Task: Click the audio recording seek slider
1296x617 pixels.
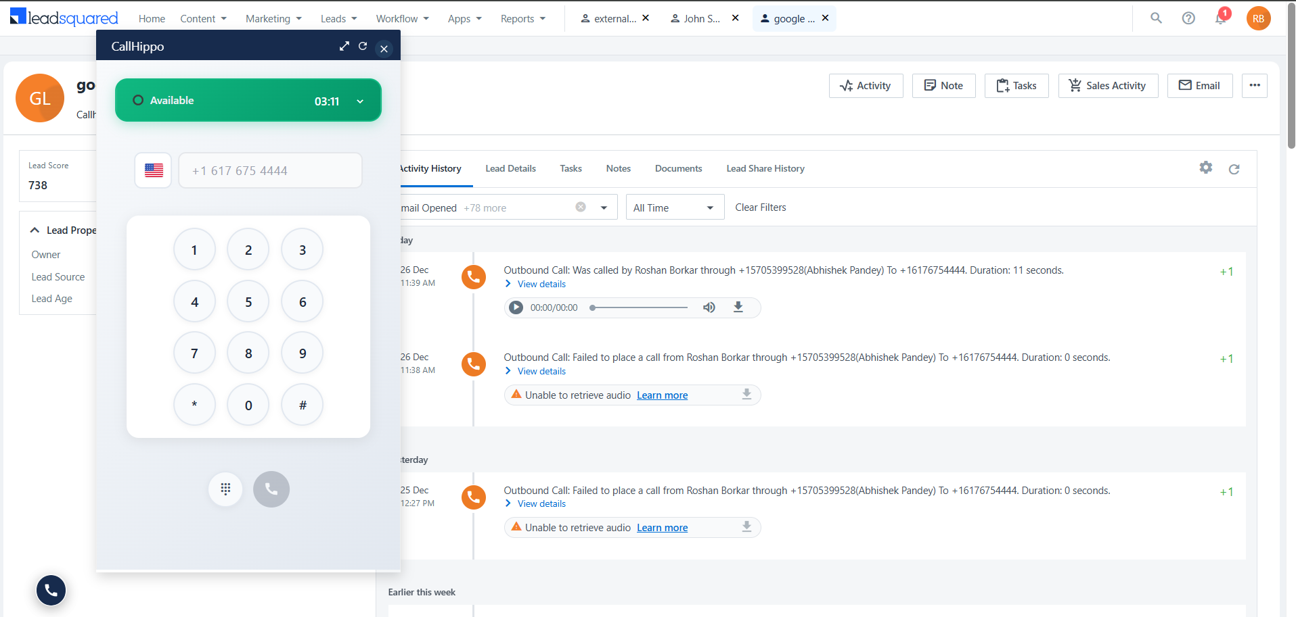Action: point(639,307)
